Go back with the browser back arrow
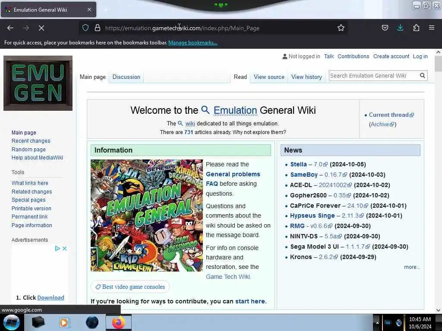This screenshot has width=442, height=331. [10, 28]
